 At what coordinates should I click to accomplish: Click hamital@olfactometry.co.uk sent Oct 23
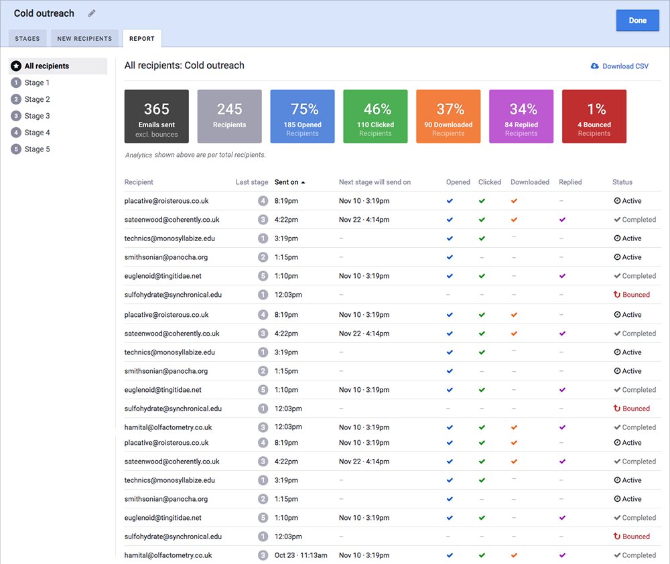tap(168, 555)
